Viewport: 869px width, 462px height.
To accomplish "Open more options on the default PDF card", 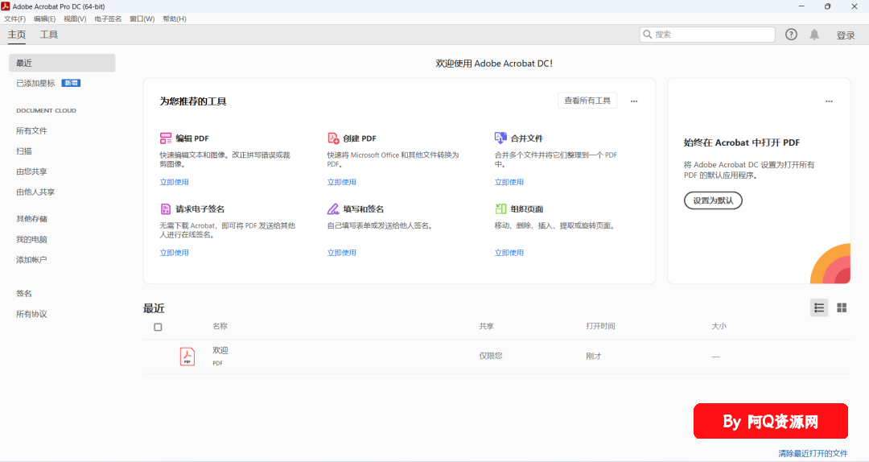I will [829, 101].
